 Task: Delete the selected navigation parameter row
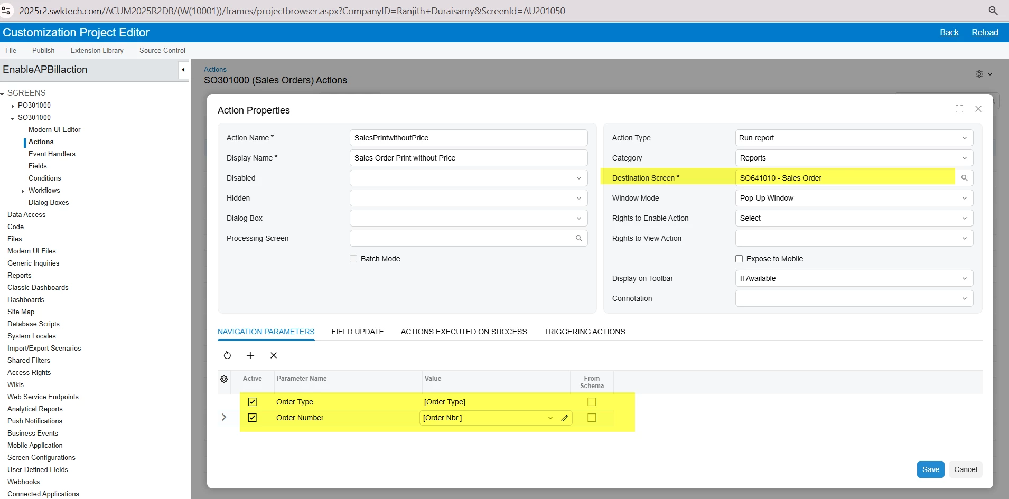pos(274,355)
